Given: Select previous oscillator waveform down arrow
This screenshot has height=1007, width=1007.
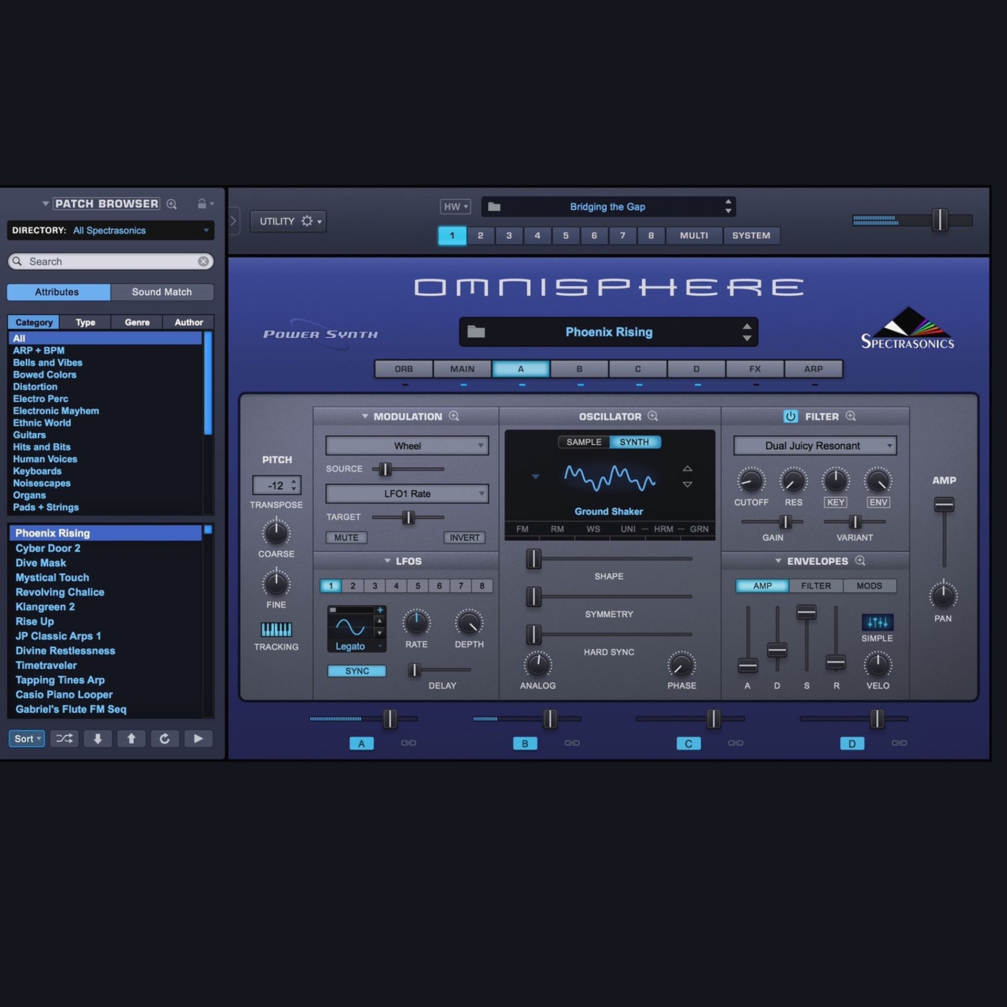Looking at the screenshot, I should point(688,485).
